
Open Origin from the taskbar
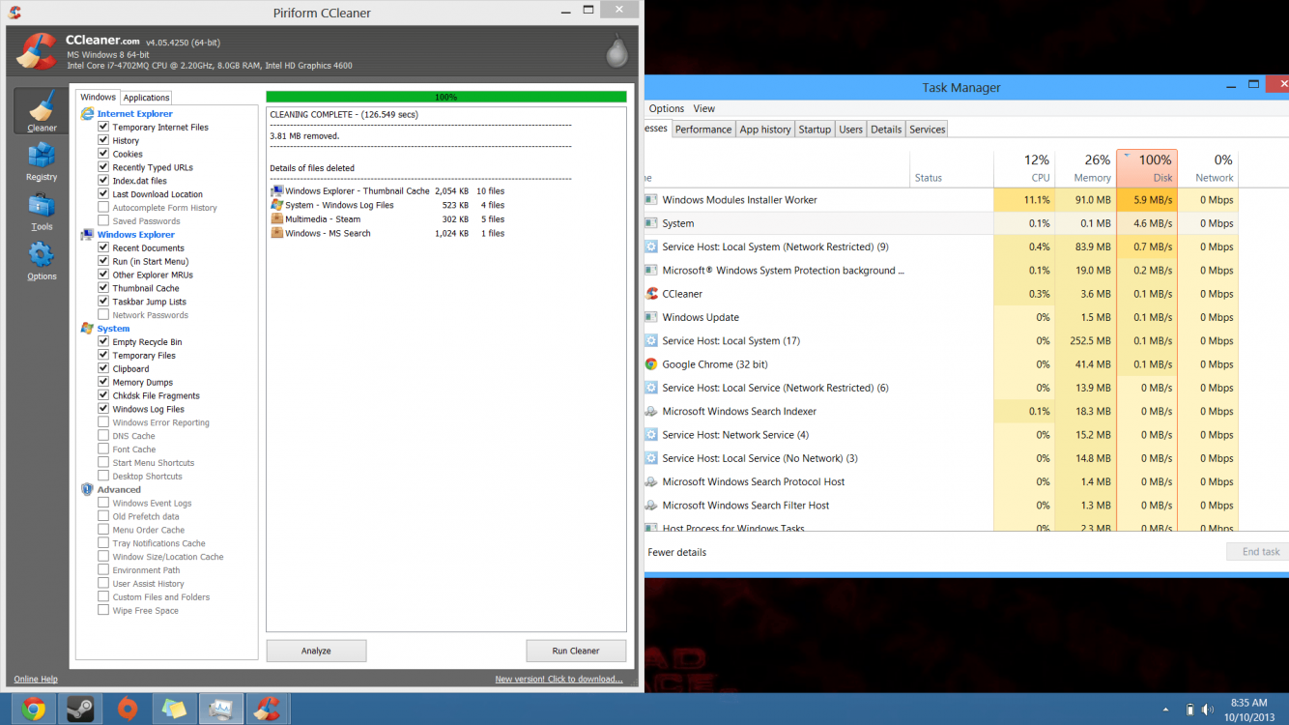[x=128, y=709]
